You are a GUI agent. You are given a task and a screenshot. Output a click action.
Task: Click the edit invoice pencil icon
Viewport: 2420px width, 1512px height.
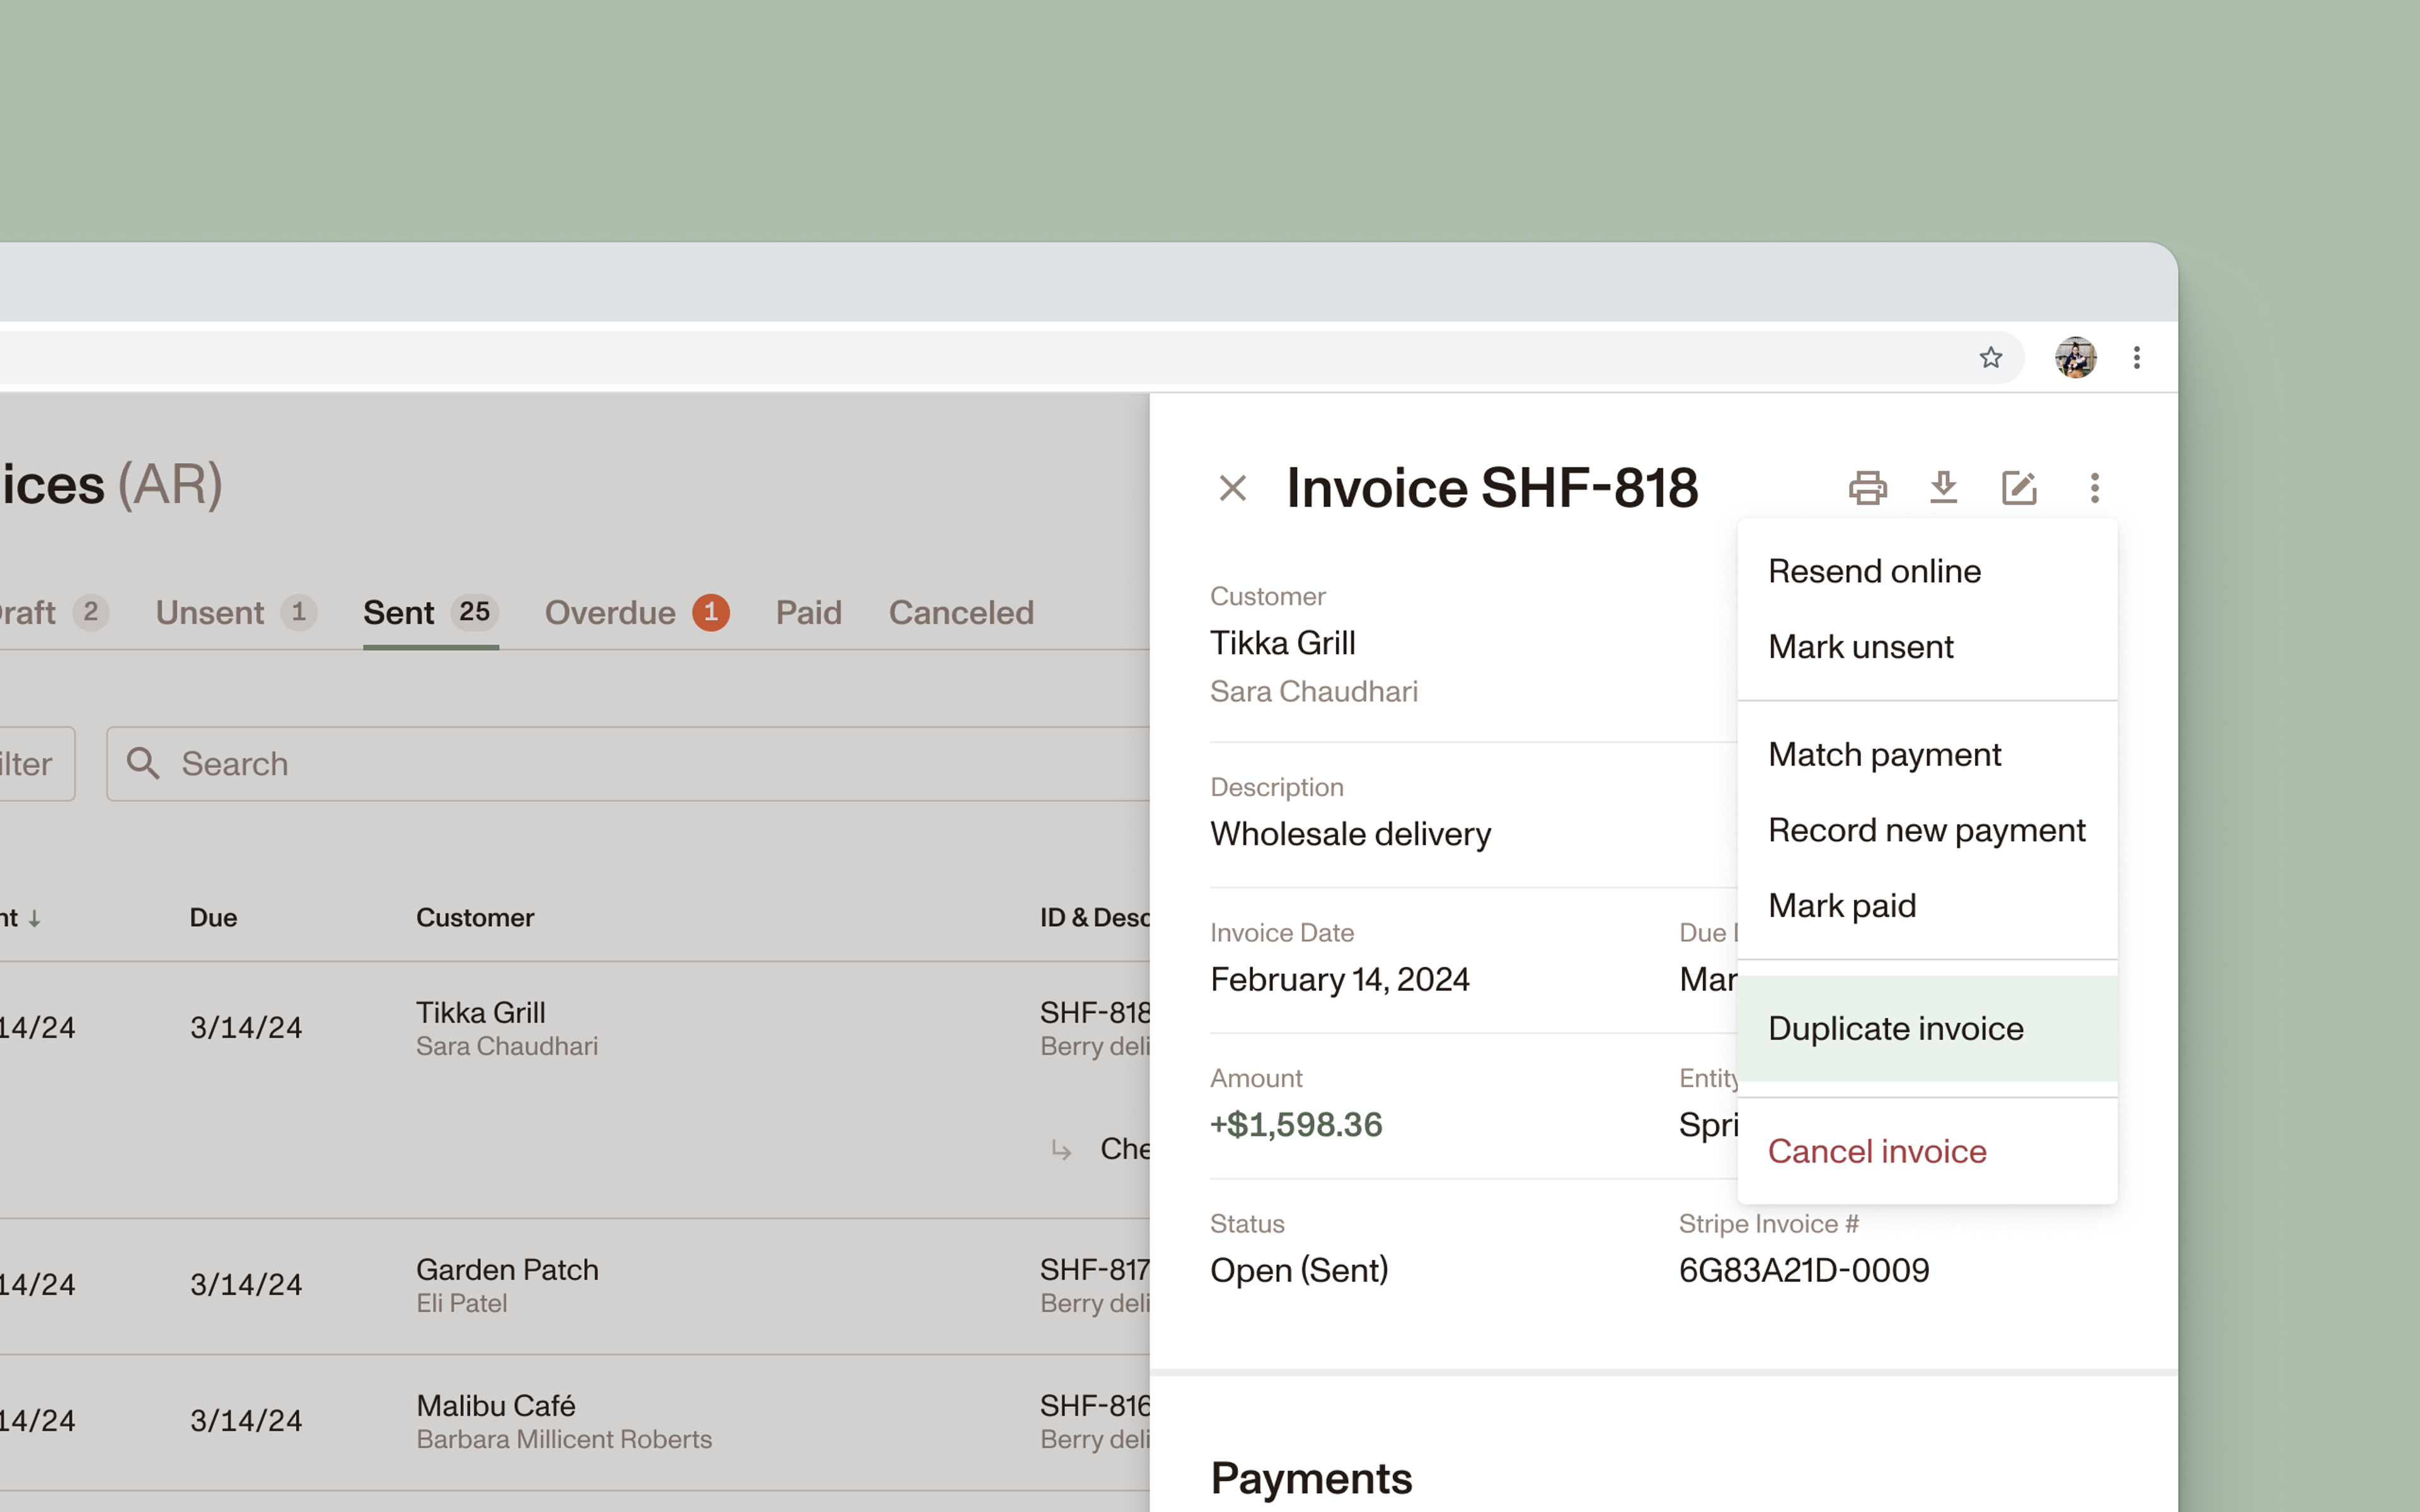(2018, 488)
